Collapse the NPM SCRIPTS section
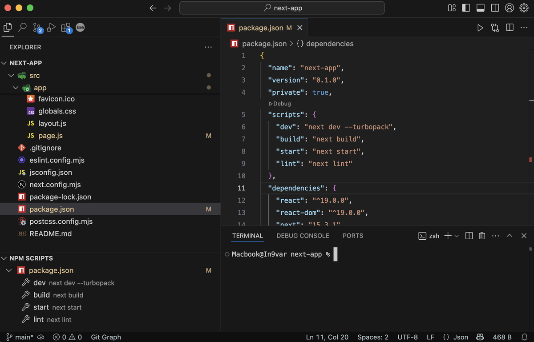 [x=4, y=258]
